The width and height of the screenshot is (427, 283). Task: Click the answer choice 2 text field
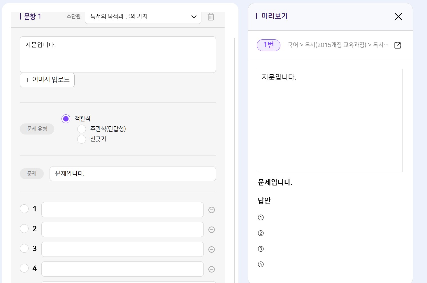pyautogui.click(x=122, y=229)
